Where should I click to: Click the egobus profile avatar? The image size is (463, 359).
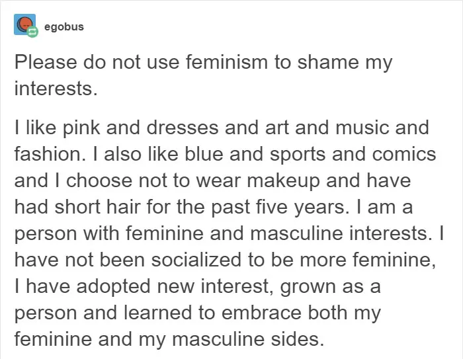tap(25, 24)
